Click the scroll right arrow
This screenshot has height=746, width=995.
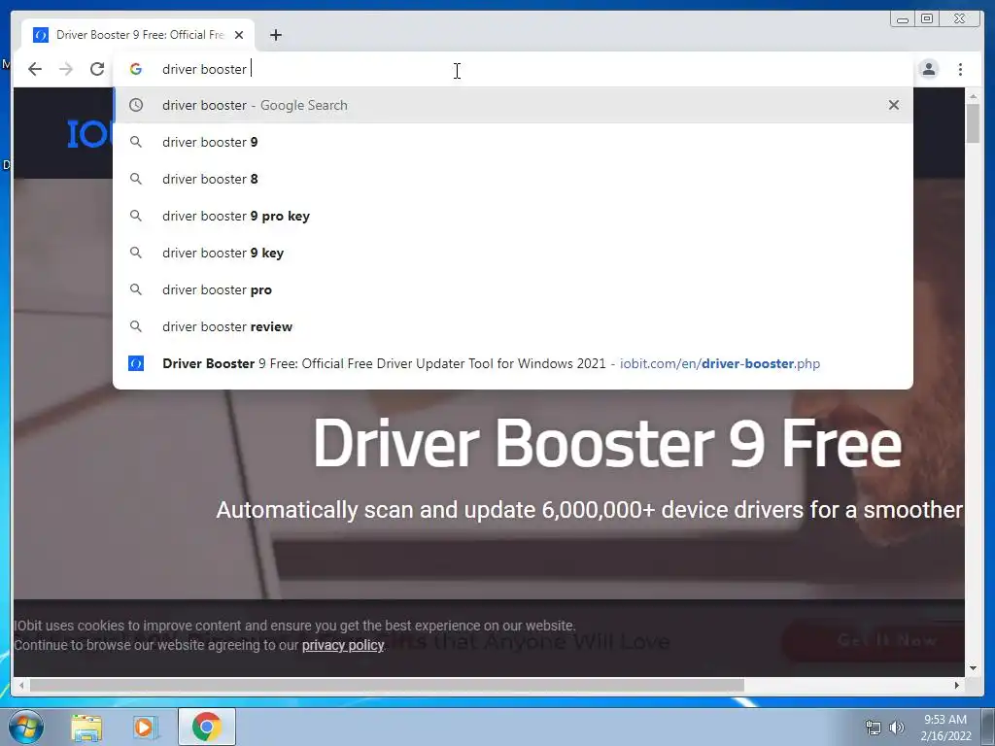point(957,685)
